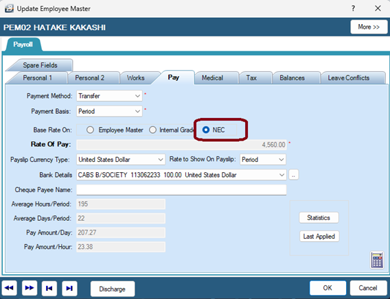Image resolution: width=390 pixels, height=299 pixels.
Task: Click the Discharge button
Action: (x=113, y=289)
